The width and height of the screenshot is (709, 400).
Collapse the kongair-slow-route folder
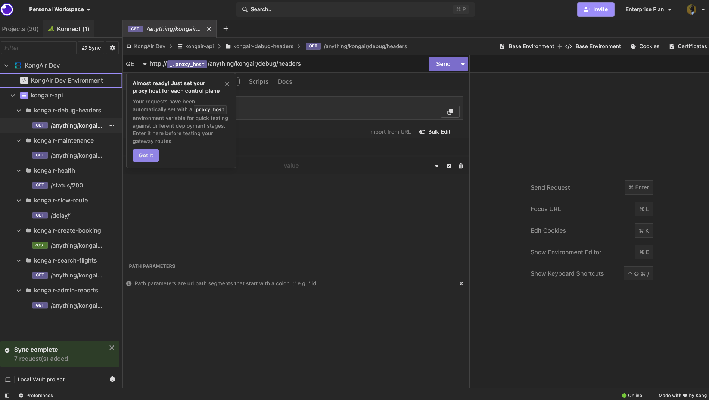[19, 201]
